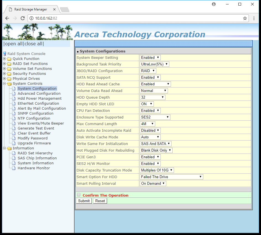The image size is (261, 235).
Task: Submit the system configuration changes
Action: click(x=84, y=201)
